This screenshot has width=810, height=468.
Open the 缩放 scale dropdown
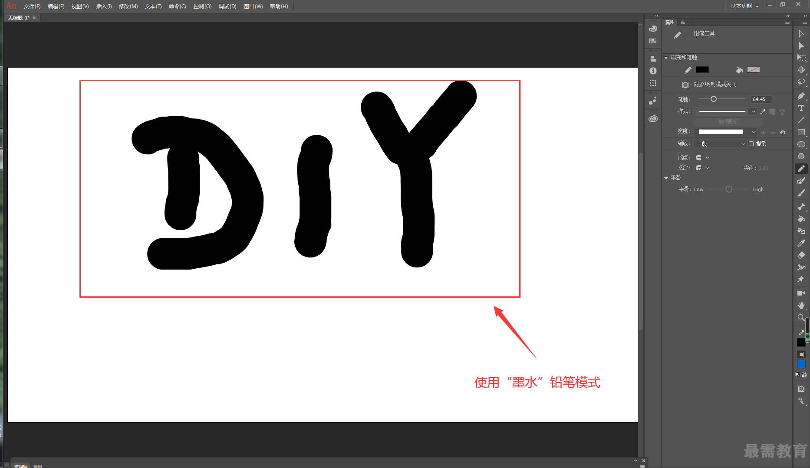coord(720,144)
